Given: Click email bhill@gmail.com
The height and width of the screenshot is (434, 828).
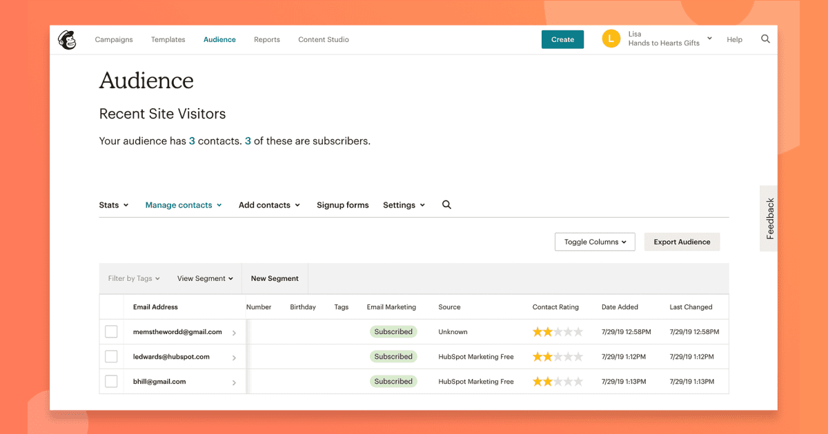Looking at the screenshot, I should (x=159, y=382).
